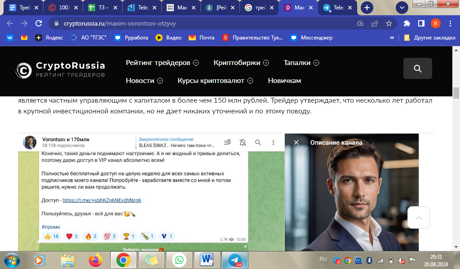
Task: Open the t.me/+sbhKZp6NEvdhNzg6 link
Action: (102, 200)
